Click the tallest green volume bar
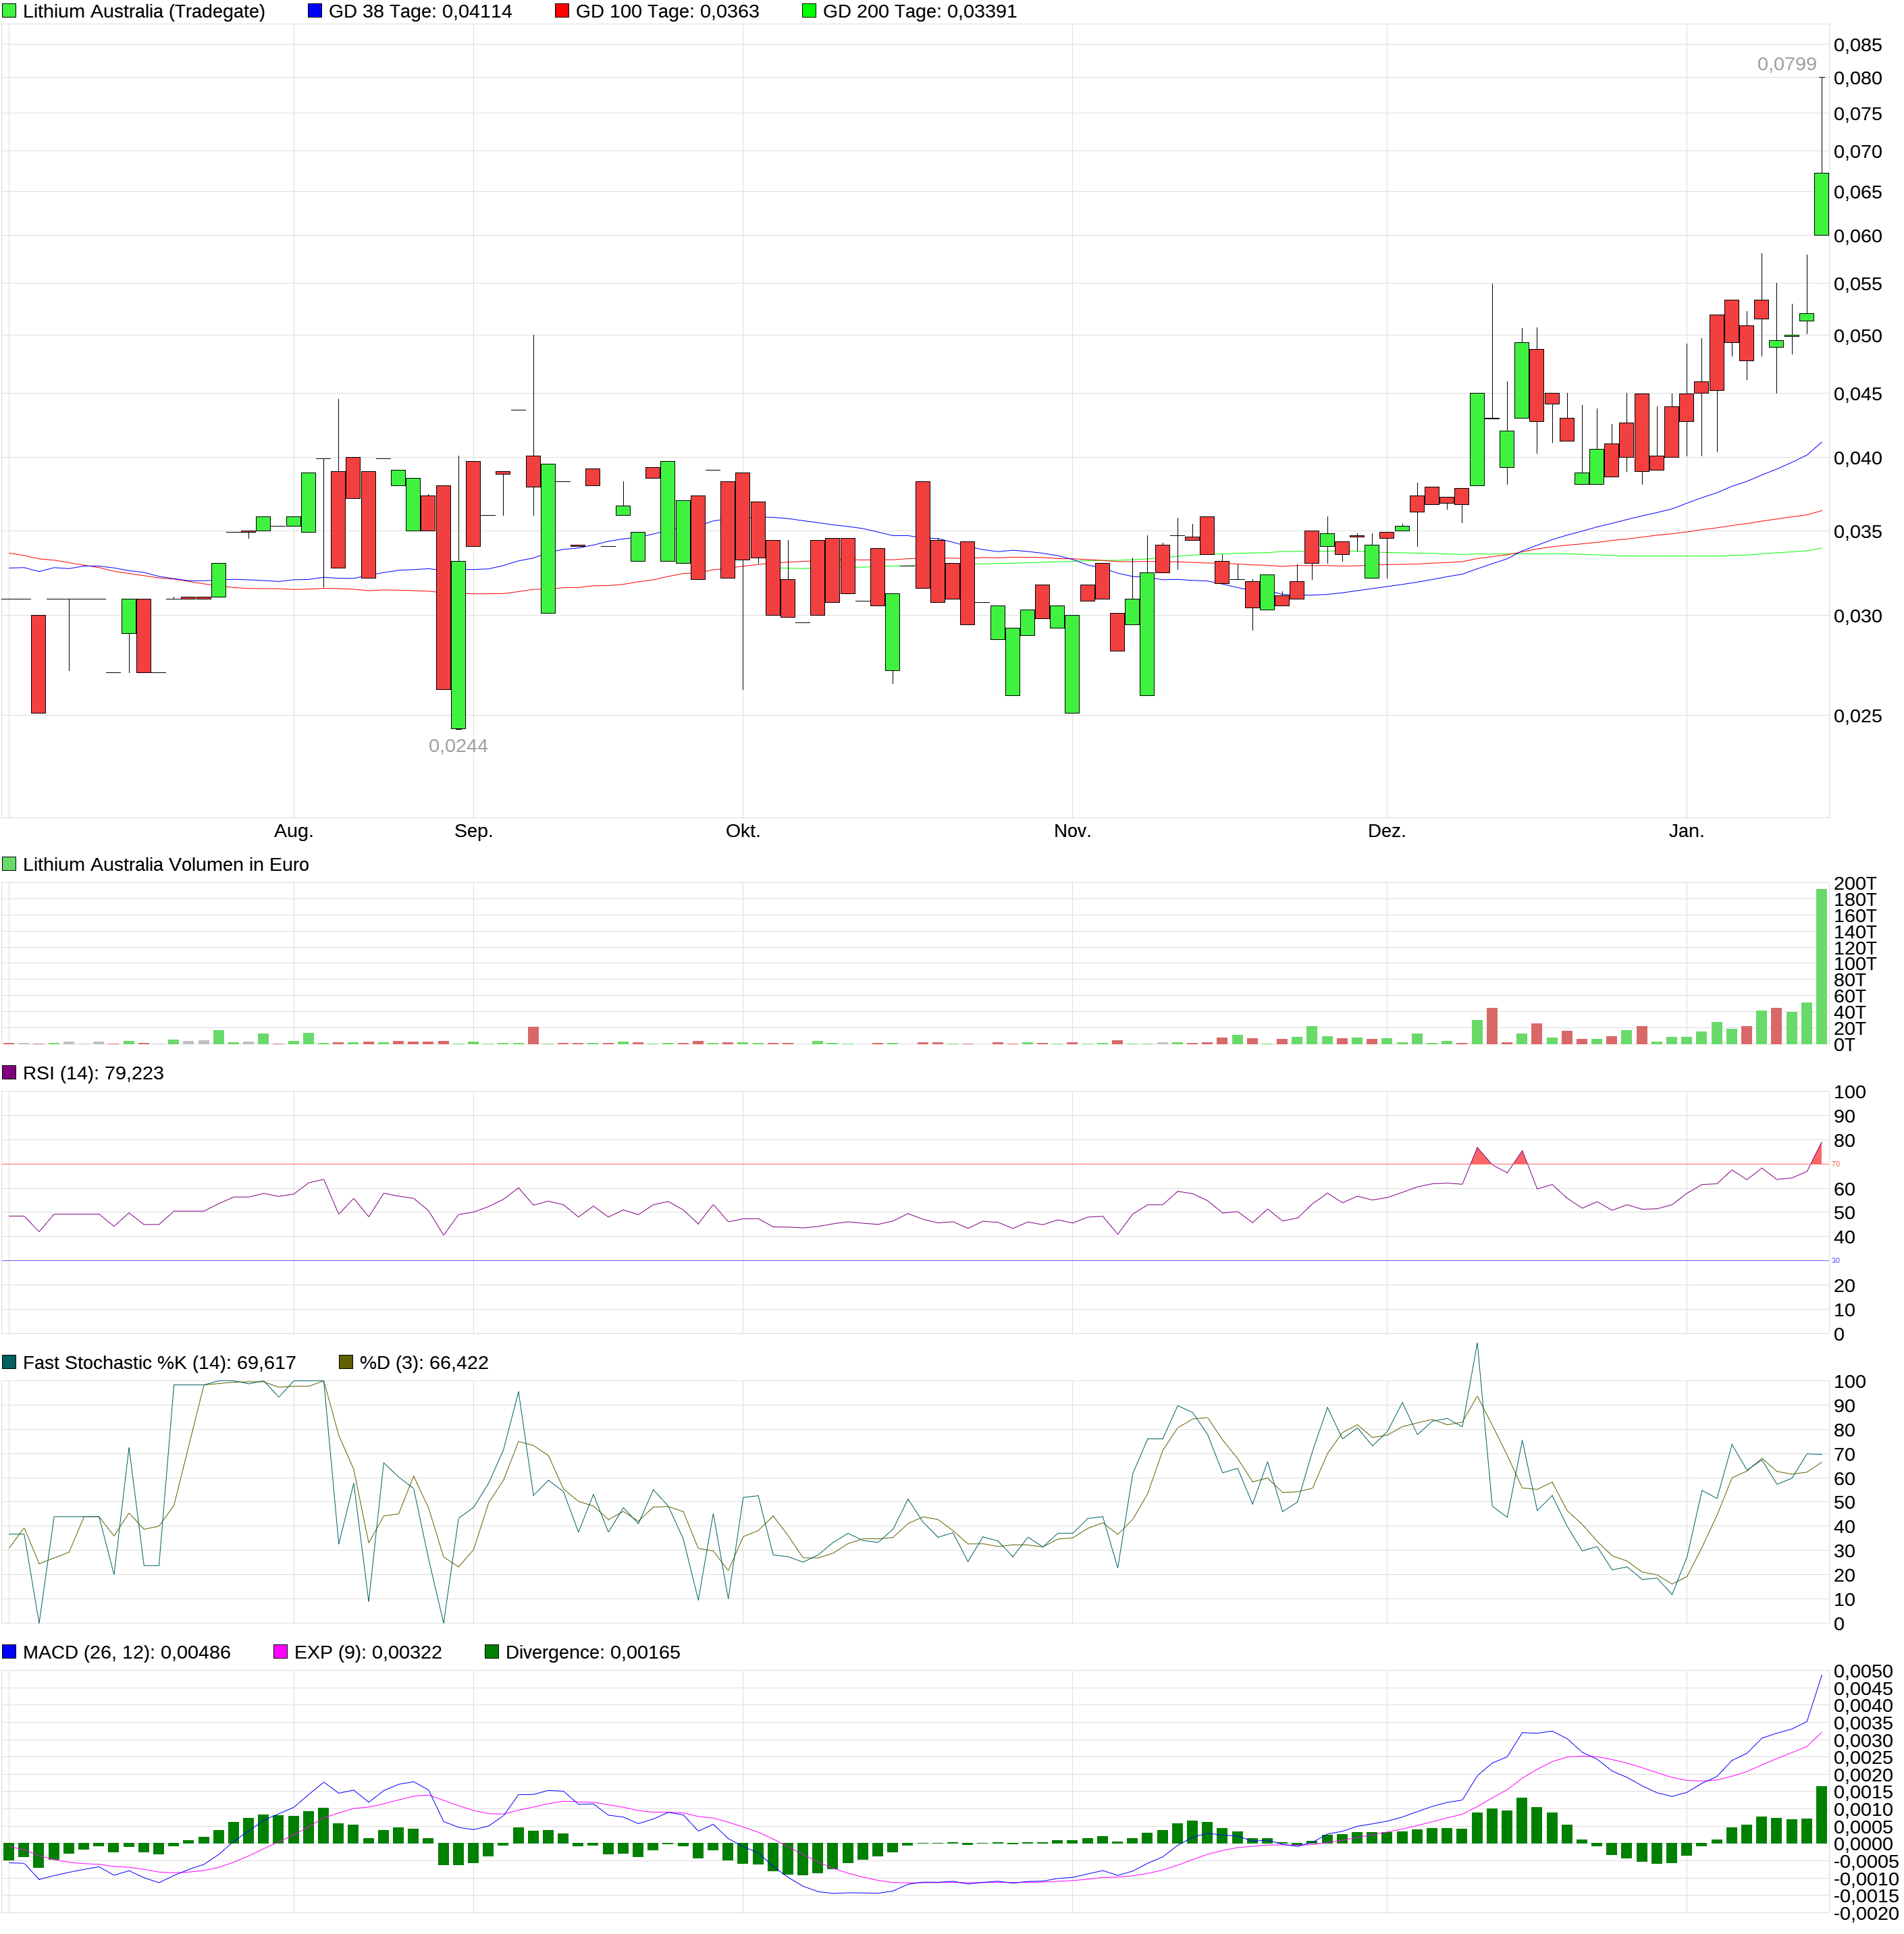 pos(1821,966)
